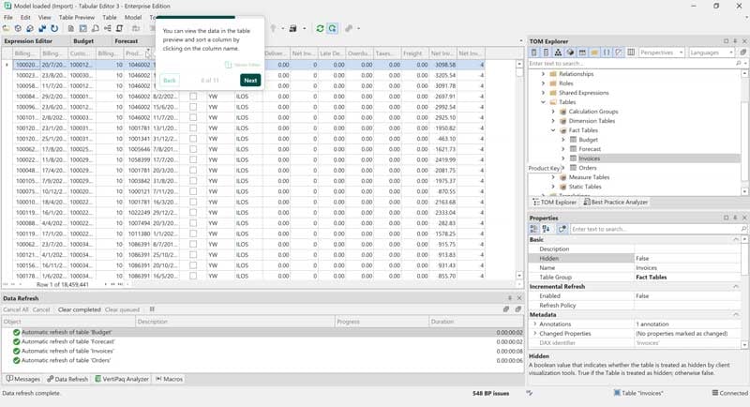Viewport: 750px width, 407px height.
Task: Expand the Budget table node
Action: (x=563, y=140)
